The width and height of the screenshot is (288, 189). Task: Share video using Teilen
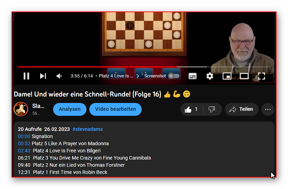241,109
